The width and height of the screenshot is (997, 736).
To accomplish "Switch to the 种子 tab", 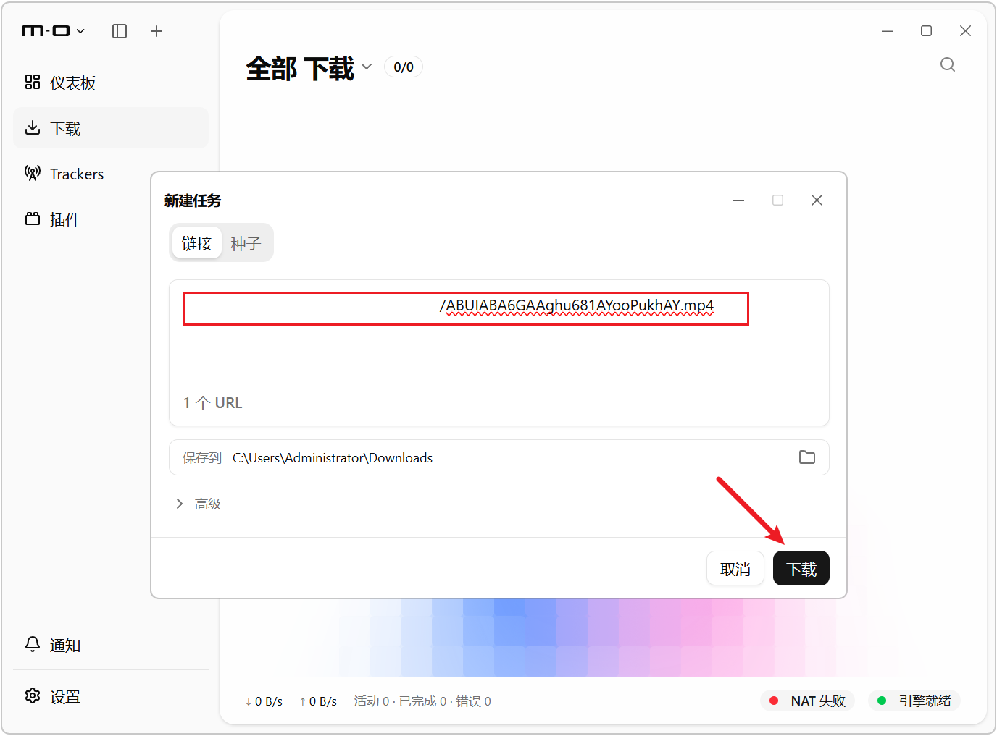I will (x=246, y=243).
